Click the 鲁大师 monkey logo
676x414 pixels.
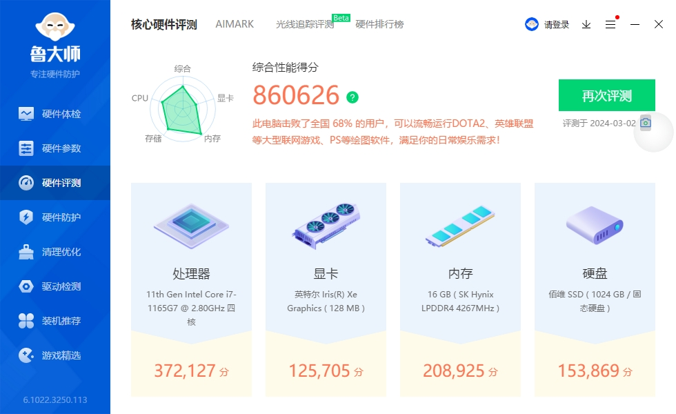click(x=54, y=27)
